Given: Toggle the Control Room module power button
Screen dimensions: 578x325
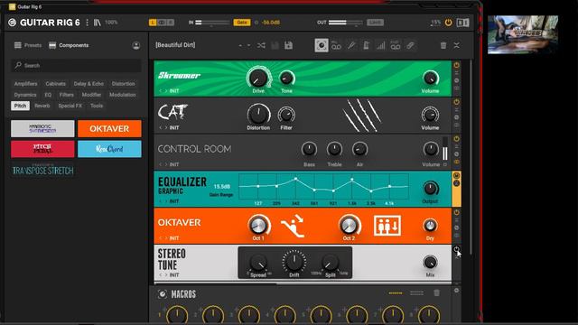Looking at the screenshot, I should click(x=456, y=138).
